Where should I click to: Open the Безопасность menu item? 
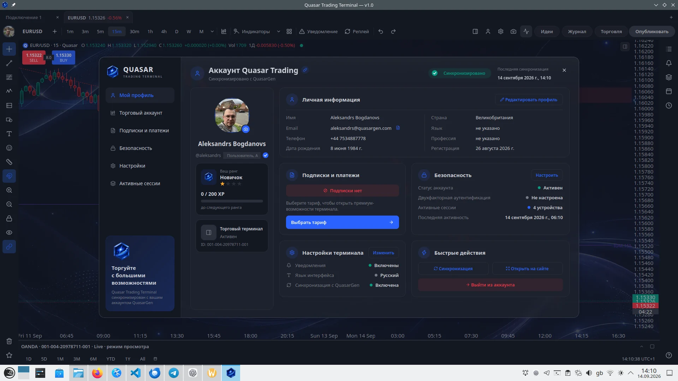140,148
